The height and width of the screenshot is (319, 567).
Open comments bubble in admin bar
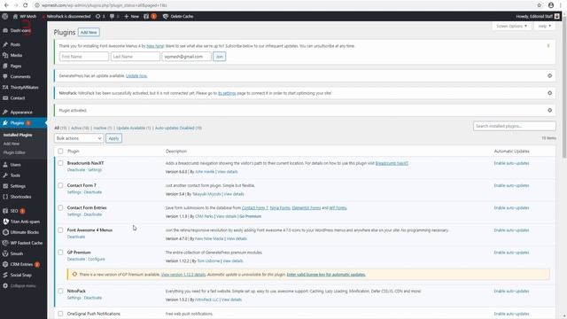tap(114, 16)
